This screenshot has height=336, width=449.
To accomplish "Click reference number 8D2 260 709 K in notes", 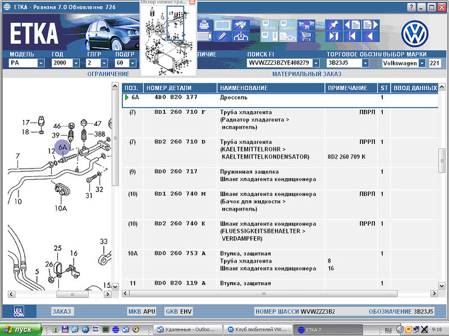I will click(x=346, y=157).
